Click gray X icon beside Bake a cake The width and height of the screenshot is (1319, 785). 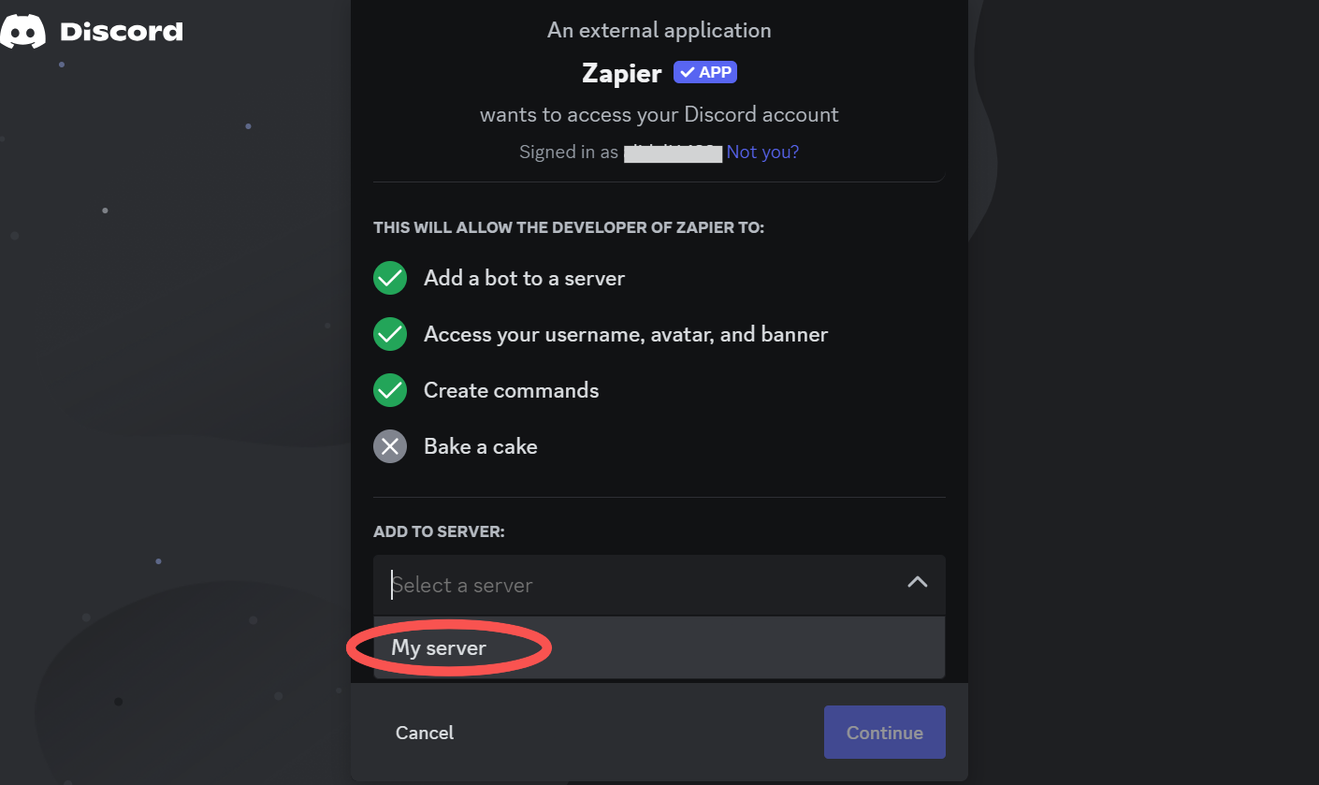(x=390, y=446)
